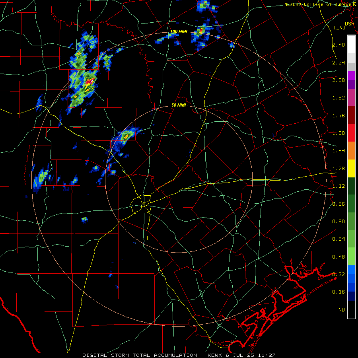
Task: Click the ND legend label
Action: click(x=342, y=310)
